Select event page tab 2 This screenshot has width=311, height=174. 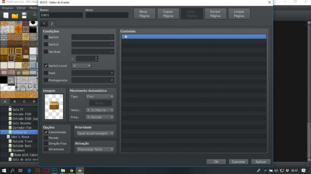click(x=52, y=24)
